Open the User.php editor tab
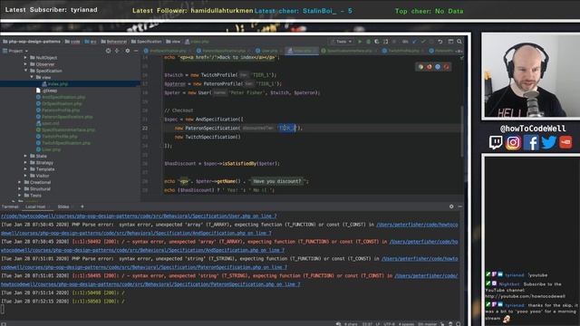The height and width of the screenshot is (326, 580). coord(269,51)
